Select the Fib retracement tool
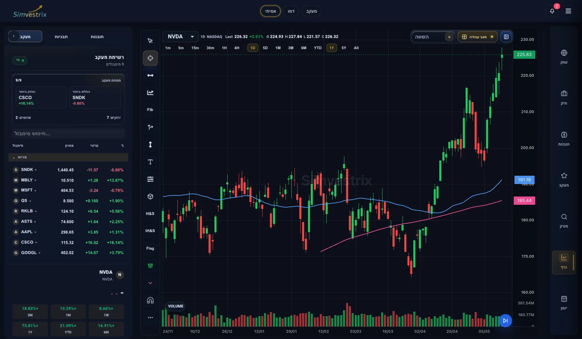Viewport: 582px width, 339px height. 150,110
